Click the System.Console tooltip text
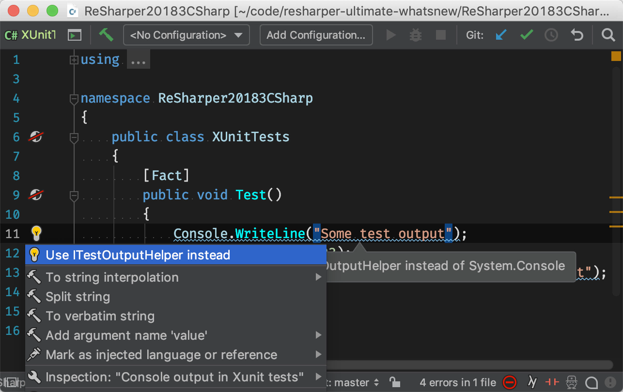The height and width of the screenshot is (392, 623). coord(516,265)
